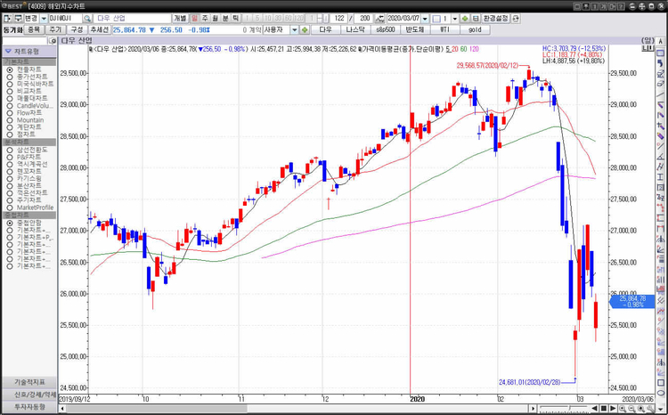Stop chart playback with square button
Screen dimensions: 668x415
point(604,409)
